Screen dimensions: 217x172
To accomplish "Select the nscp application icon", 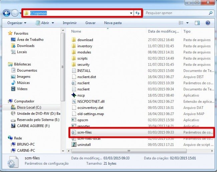I will pos(74,95).
